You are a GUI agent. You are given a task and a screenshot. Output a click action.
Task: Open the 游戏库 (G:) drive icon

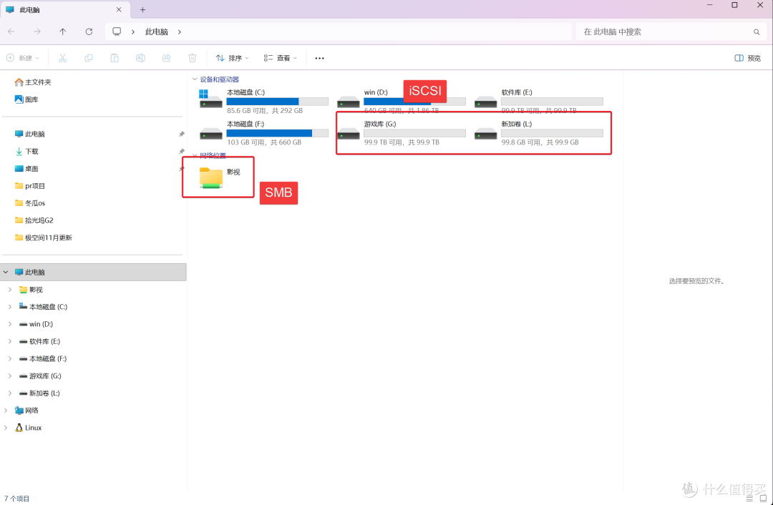pyautogui.click(x=348, y=134)
